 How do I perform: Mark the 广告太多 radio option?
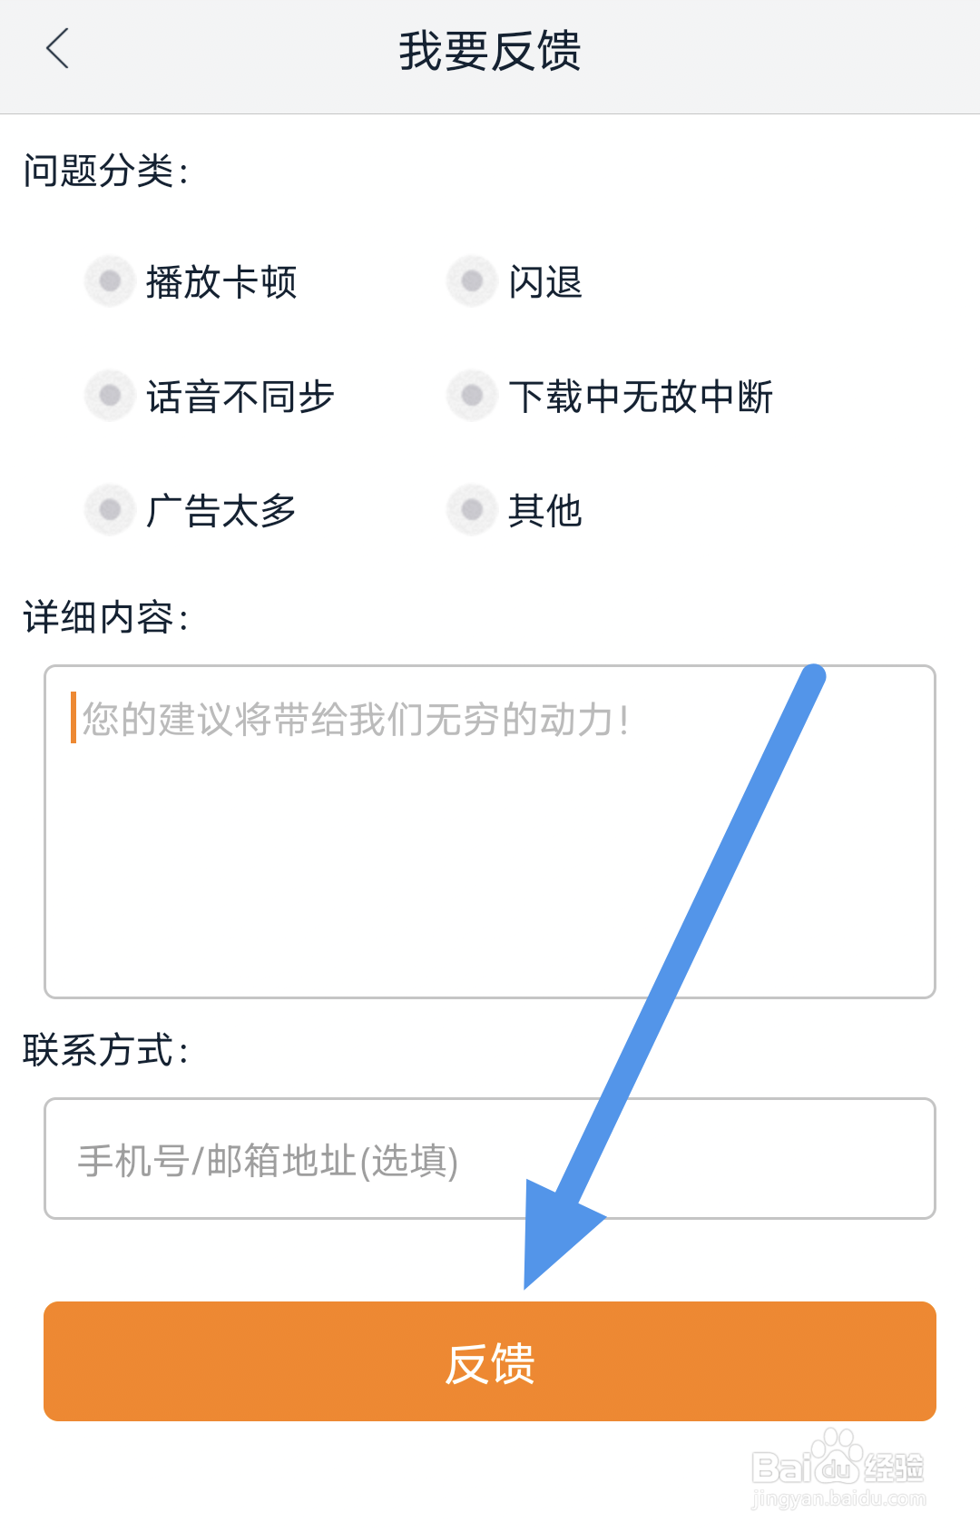click(110, 510)
